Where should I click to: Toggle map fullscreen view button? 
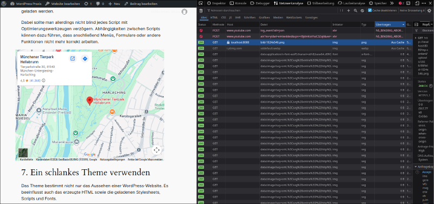coord(157,150)
